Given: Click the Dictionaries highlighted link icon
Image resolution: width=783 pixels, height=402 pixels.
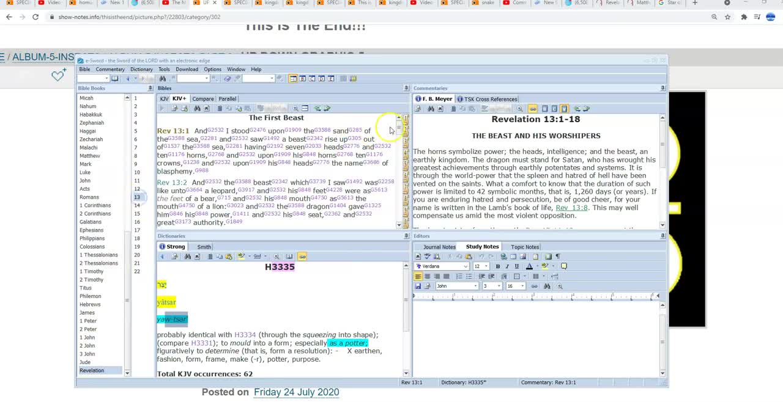Looking at the screenshot, I should coord(302,257).
